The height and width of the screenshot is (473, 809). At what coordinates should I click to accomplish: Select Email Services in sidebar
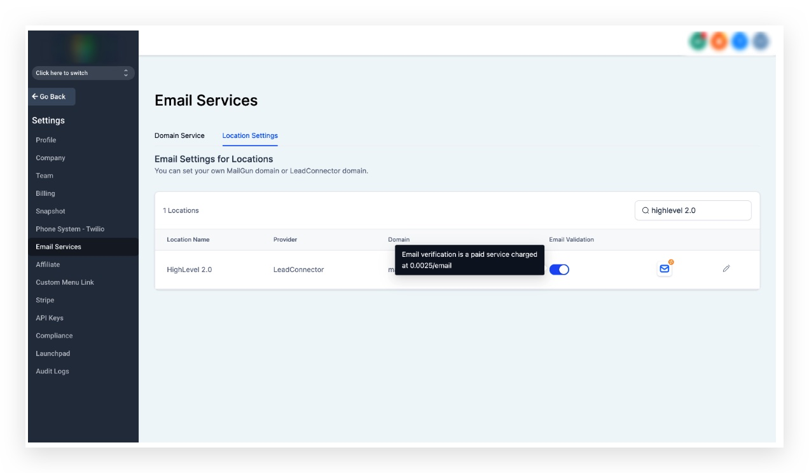click(x=83, y=247)
